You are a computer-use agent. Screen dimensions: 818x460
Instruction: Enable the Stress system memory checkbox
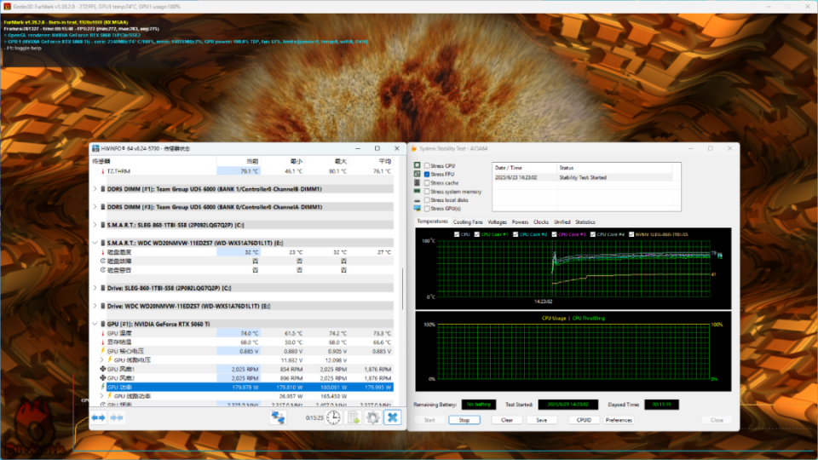pos(427,192)
